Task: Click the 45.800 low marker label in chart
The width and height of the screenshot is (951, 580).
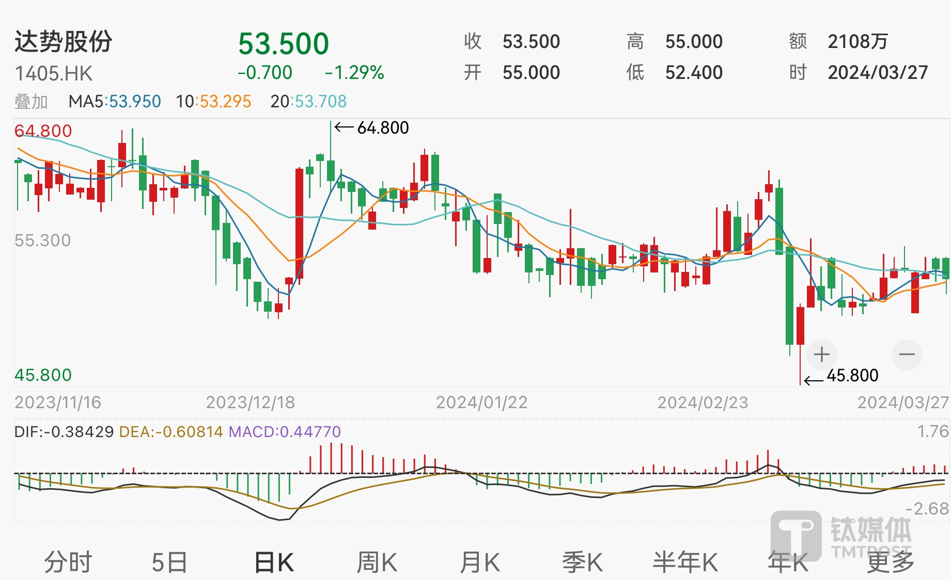Action: [x=852, y=375]
